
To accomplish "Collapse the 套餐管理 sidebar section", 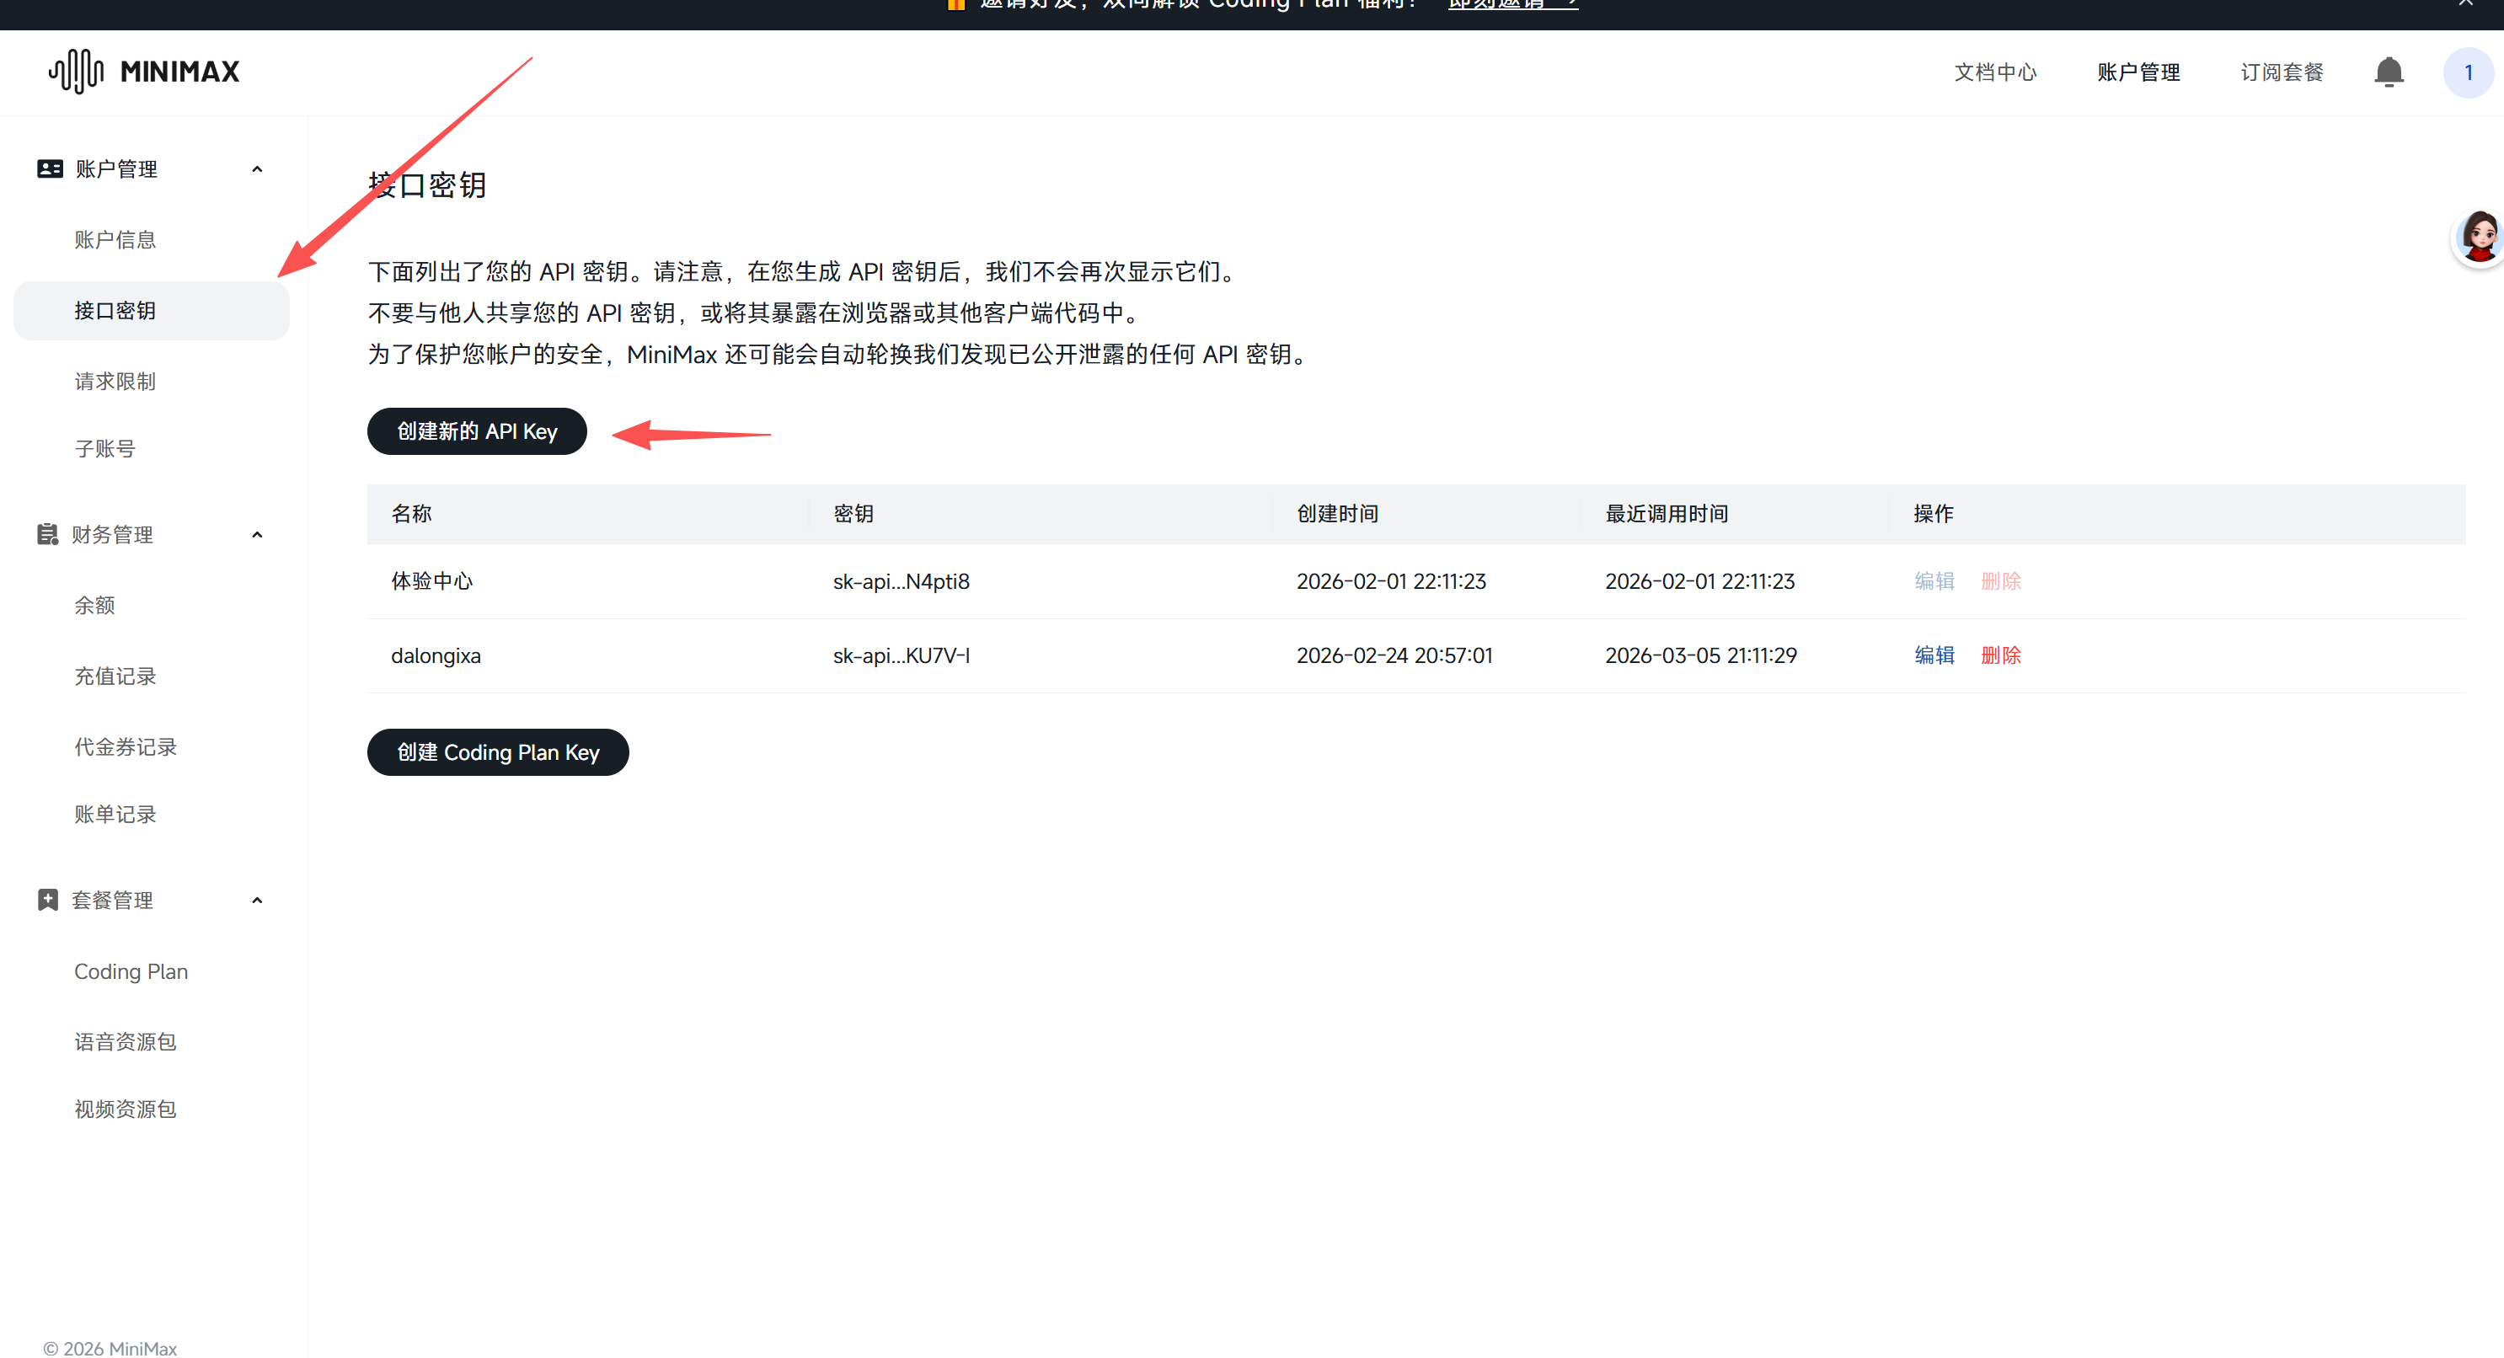I will [x=257, y=901].
